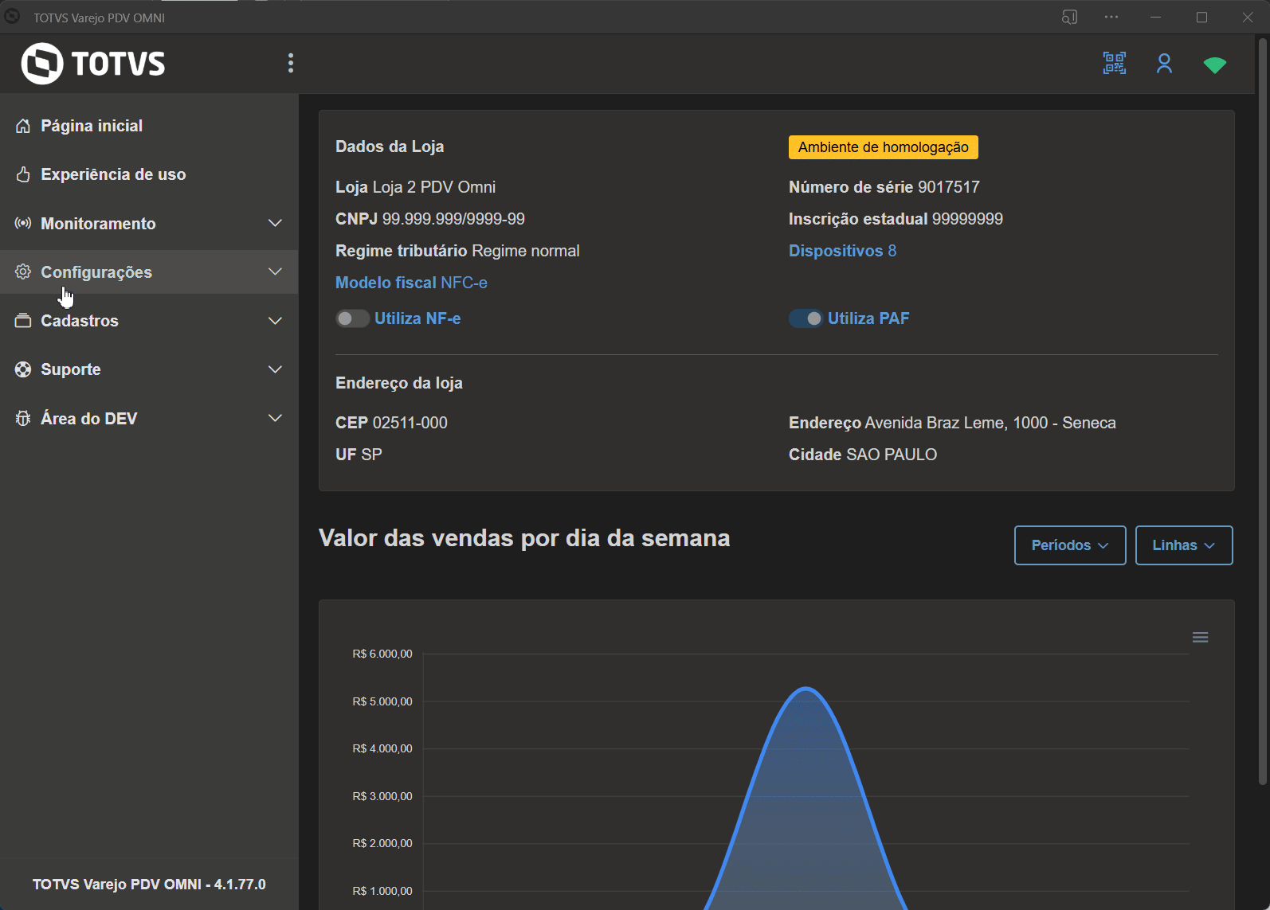Image resolution: width=1270 pixels, height=910 pixels.
Task: Click the cast-to-device icon in title bar
Action: pyautogui.click(x=1069, y=18)
